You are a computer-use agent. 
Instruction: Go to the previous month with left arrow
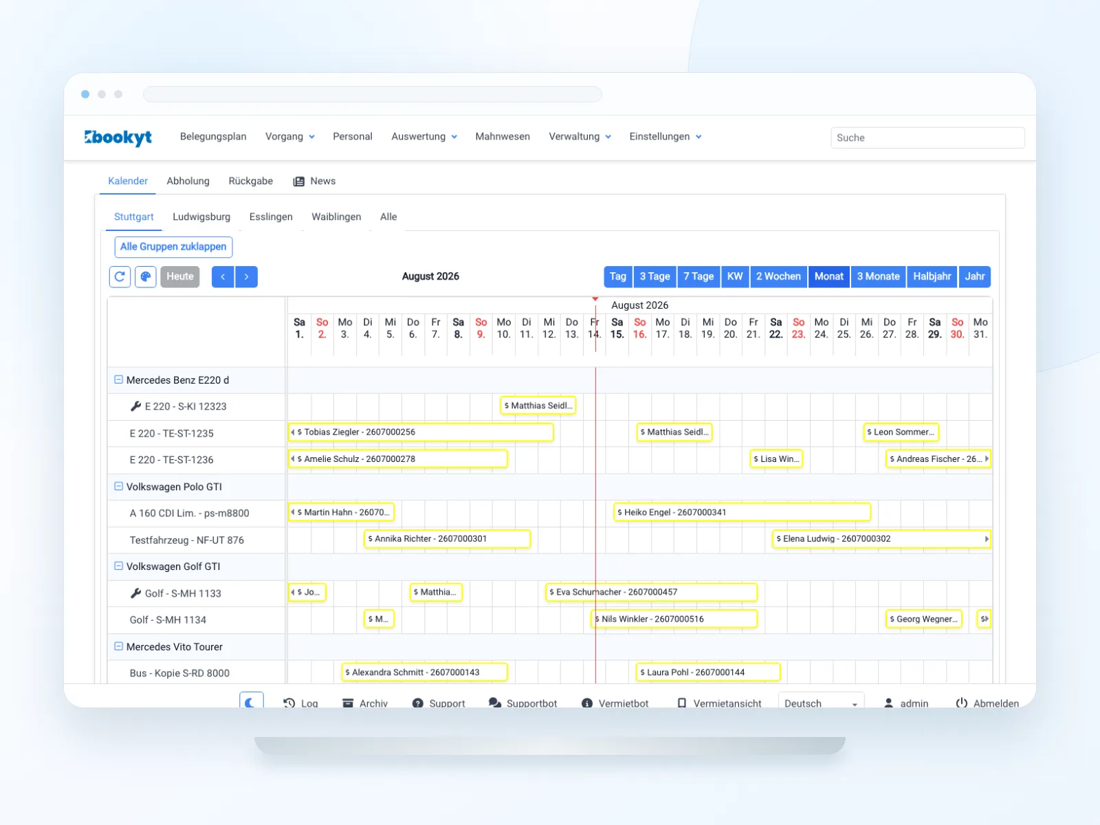click(223, 276)
